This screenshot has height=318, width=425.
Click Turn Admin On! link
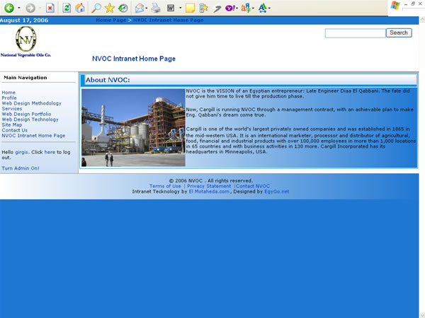[21, 168]
